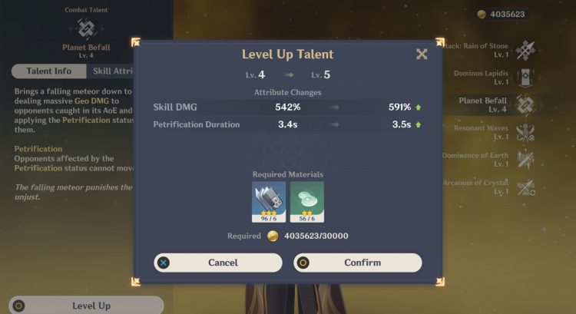The image size is (576, 314).
Task: Select the Planet Befall icon in talent list
Action: 525,105
